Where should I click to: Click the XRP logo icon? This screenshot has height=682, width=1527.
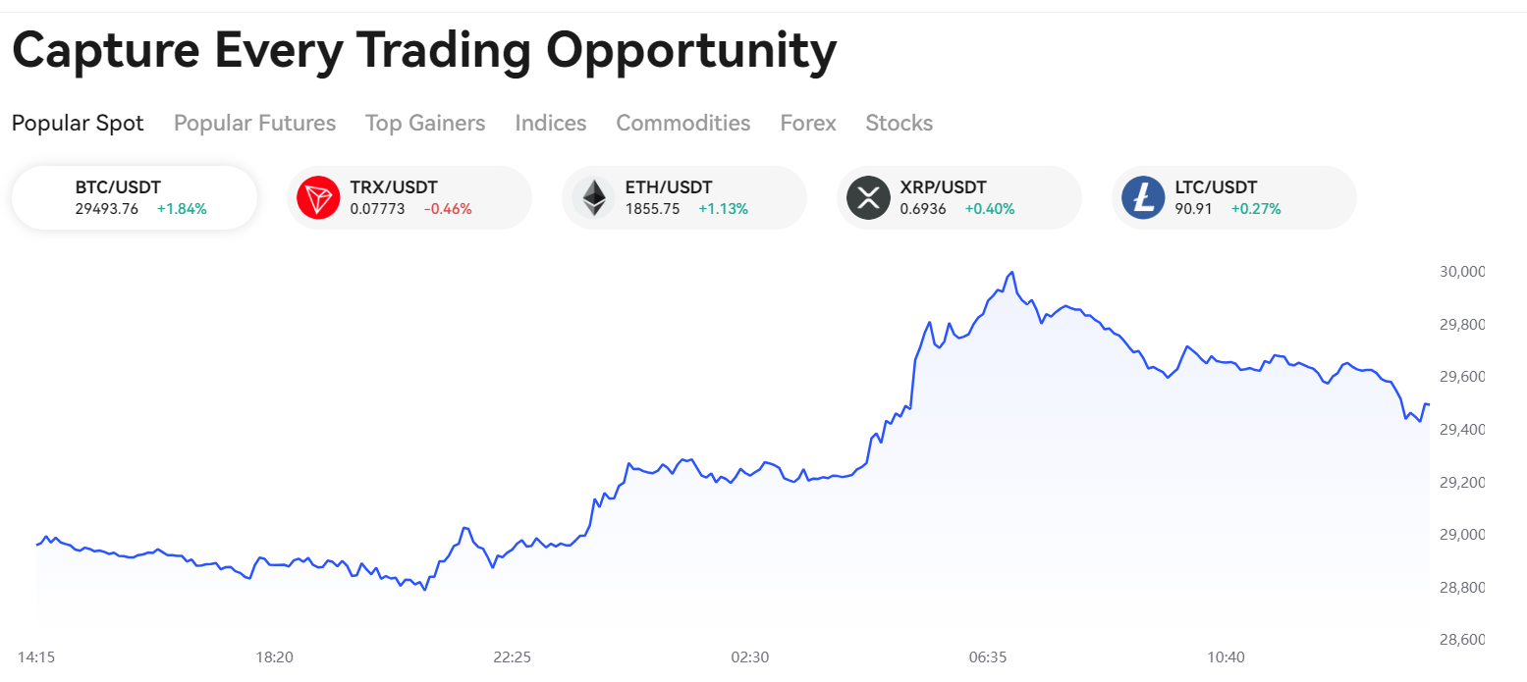pos(868,197)
